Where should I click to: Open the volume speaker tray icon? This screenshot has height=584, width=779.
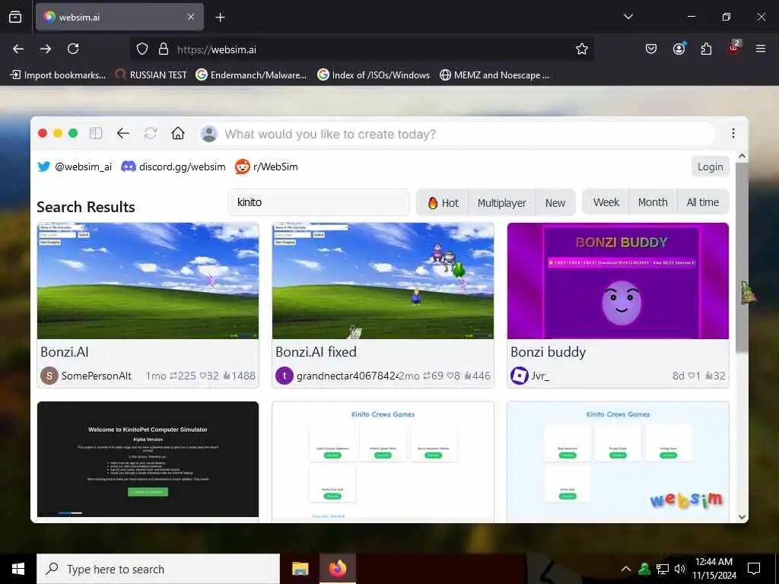(x=680, y=569)
